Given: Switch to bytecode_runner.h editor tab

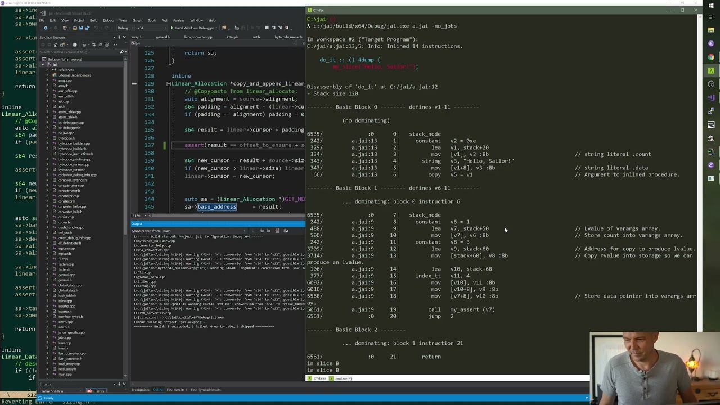Looking at the screenshot, I should click(x=289, y=37).
